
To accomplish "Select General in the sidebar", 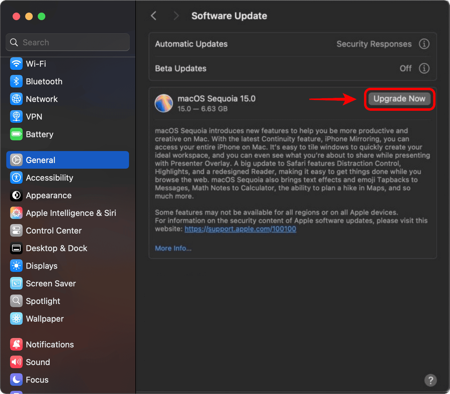I will coord(68,160).
